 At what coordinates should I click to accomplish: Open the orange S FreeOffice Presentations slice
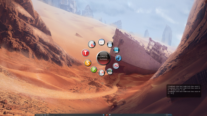point(88,63)
